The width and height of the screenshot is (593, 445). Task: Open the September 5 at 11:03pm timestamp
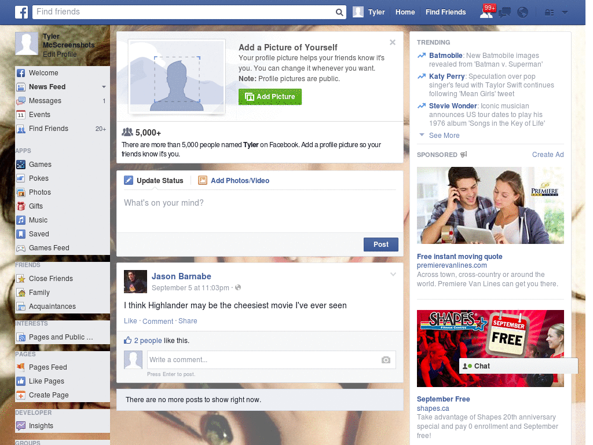(x=190, y=288)
